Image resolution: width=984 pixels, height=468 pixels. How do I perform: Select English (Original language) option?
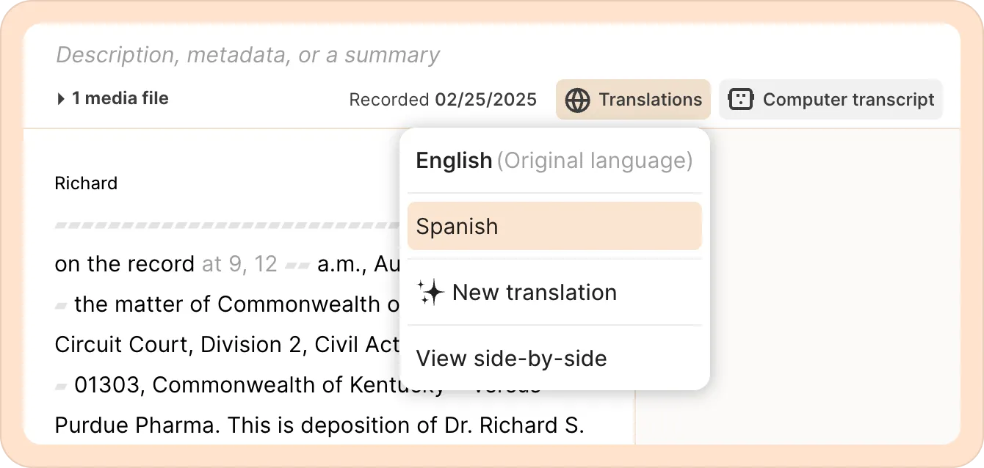pos(554,161)
